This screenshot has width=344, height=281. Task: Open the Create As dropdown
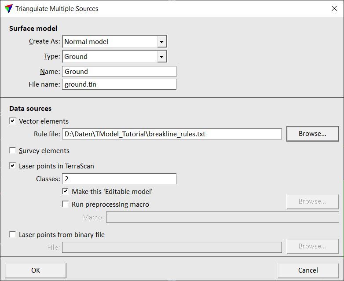[162, 42]
